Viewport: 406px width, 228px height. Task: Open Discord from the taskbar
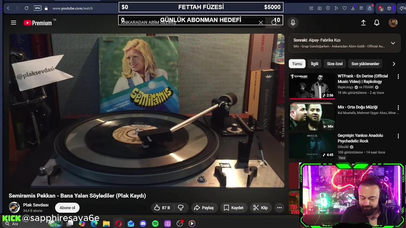point(143,224)
